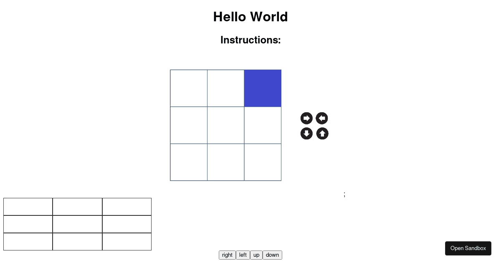Click the Instructions heading
This screenshot has height=263, width=501.
[x=250, y=40]
